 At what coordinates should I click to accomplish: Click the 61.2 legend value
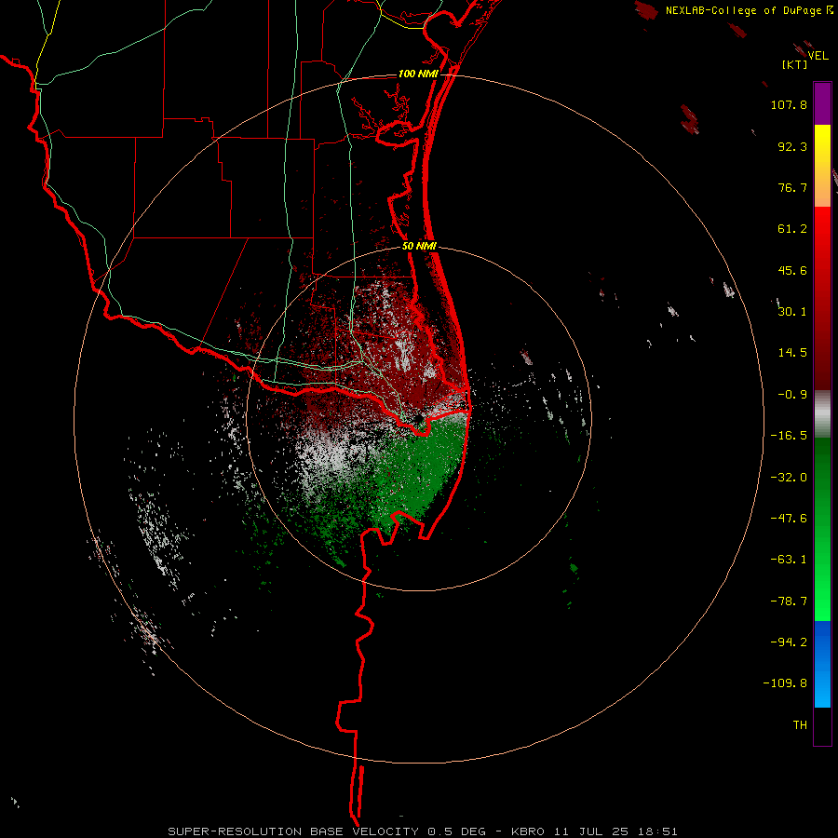[x=792, y=229]
